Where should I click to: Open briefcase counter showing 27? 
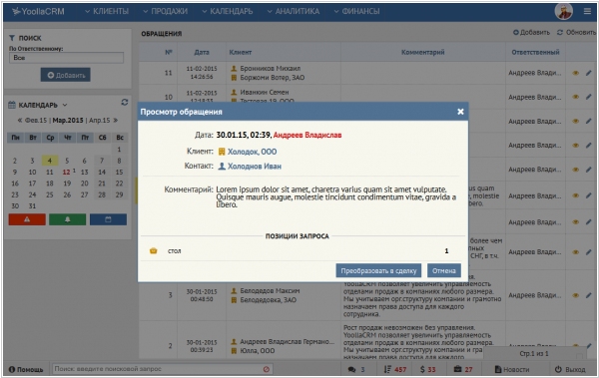(463, 370)
